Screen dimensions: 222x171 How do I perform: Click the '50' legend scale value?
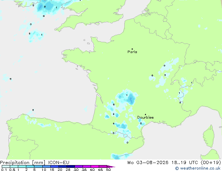coord(108,170)
